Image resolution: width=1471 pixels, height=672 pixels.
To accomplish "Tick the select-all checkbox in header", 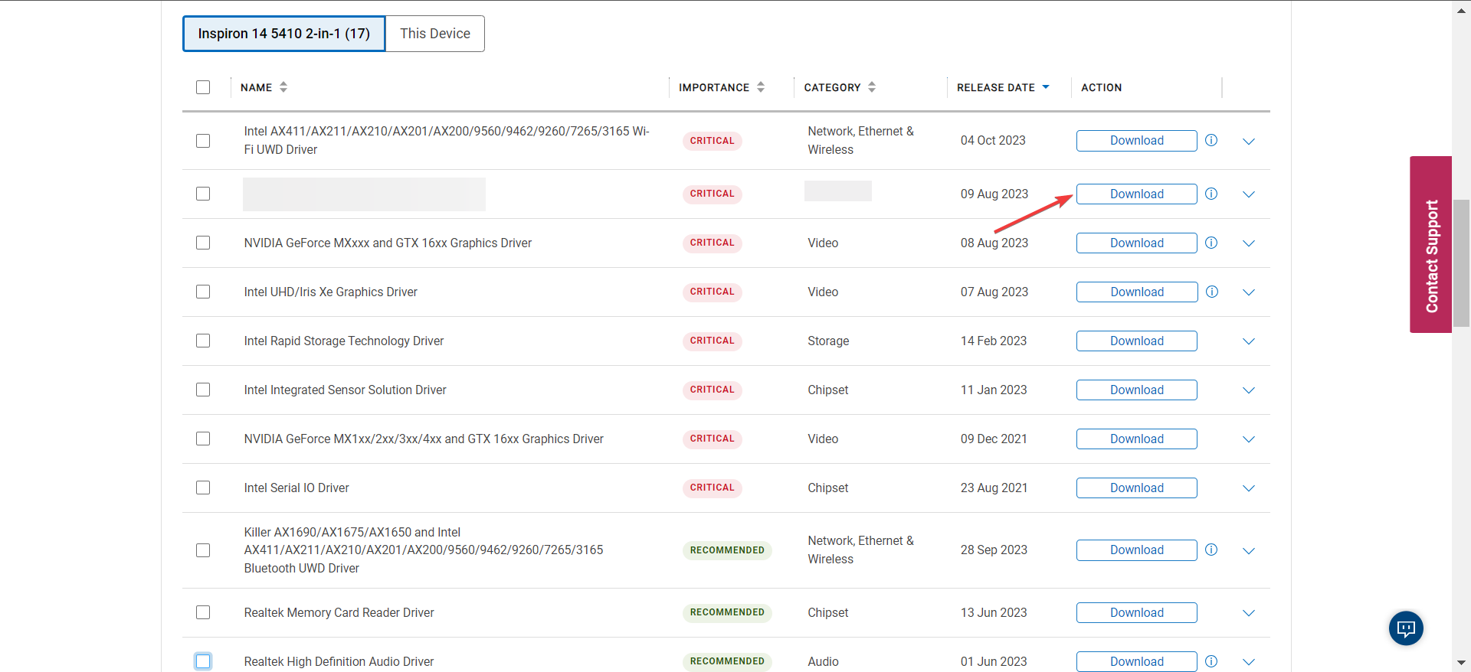I will (x=203, y=87).
